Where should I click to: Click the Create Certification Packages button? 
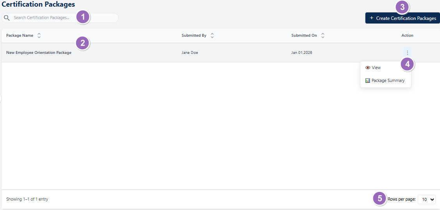tap(403, 18)
